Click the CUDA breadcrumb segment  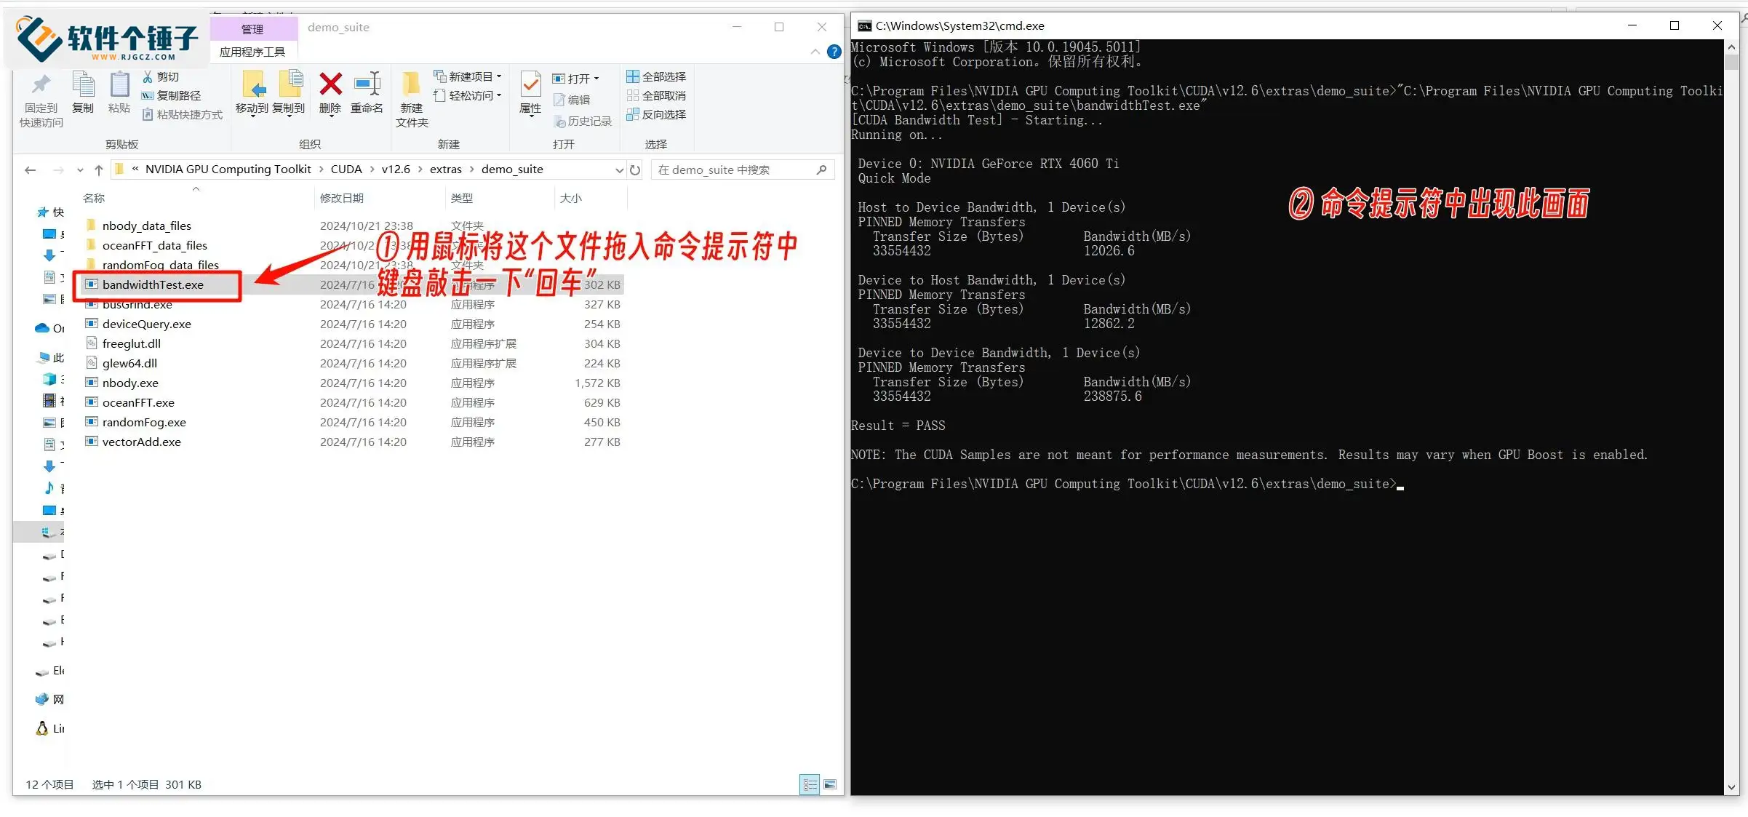coord(346,170)
